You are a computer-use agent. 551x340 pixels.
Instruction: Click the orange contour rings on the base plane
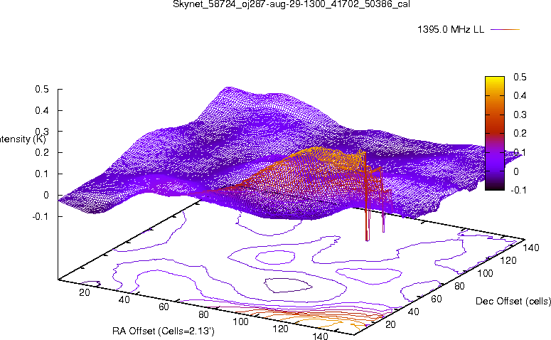pos(316,318)
